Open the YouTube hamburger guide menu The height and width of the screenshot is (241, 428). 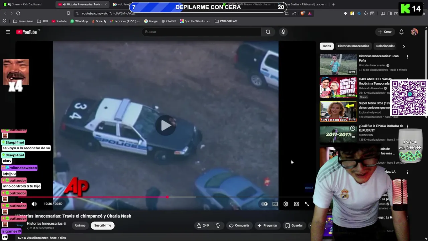point(8,32)
